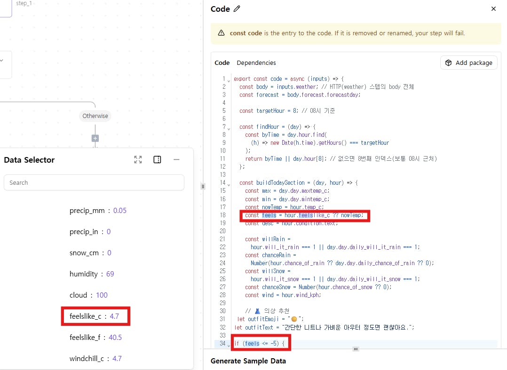Click code line 18 defining feels
The width and height of the screenshot is (507, 370).
[304, 215]
